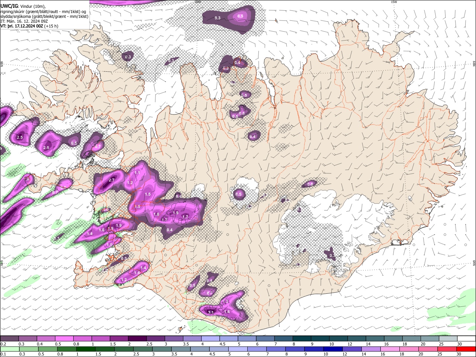476x357 pixels.
Task: Click the '30' label in the bottom legend row
Action: [460, 354]
